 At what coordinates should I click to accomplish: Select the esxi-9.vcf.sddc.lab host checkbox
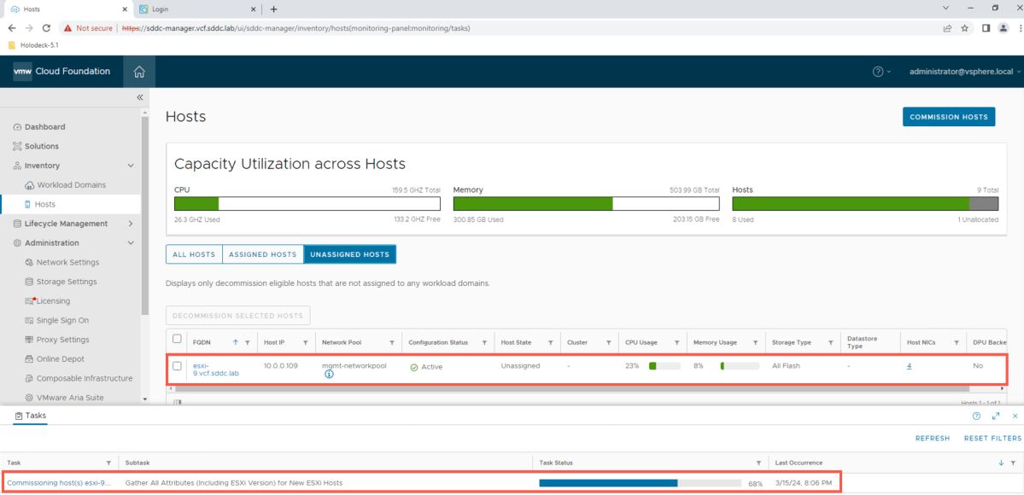(177, 365)
